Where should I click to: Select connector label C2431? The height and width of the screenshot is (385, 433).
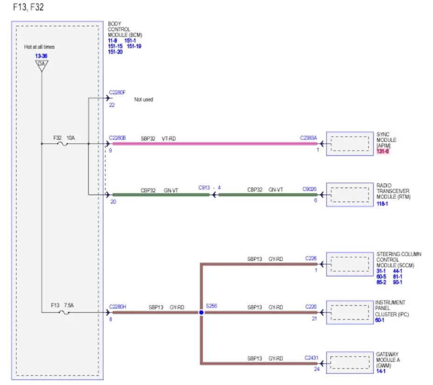pos(311,357)
